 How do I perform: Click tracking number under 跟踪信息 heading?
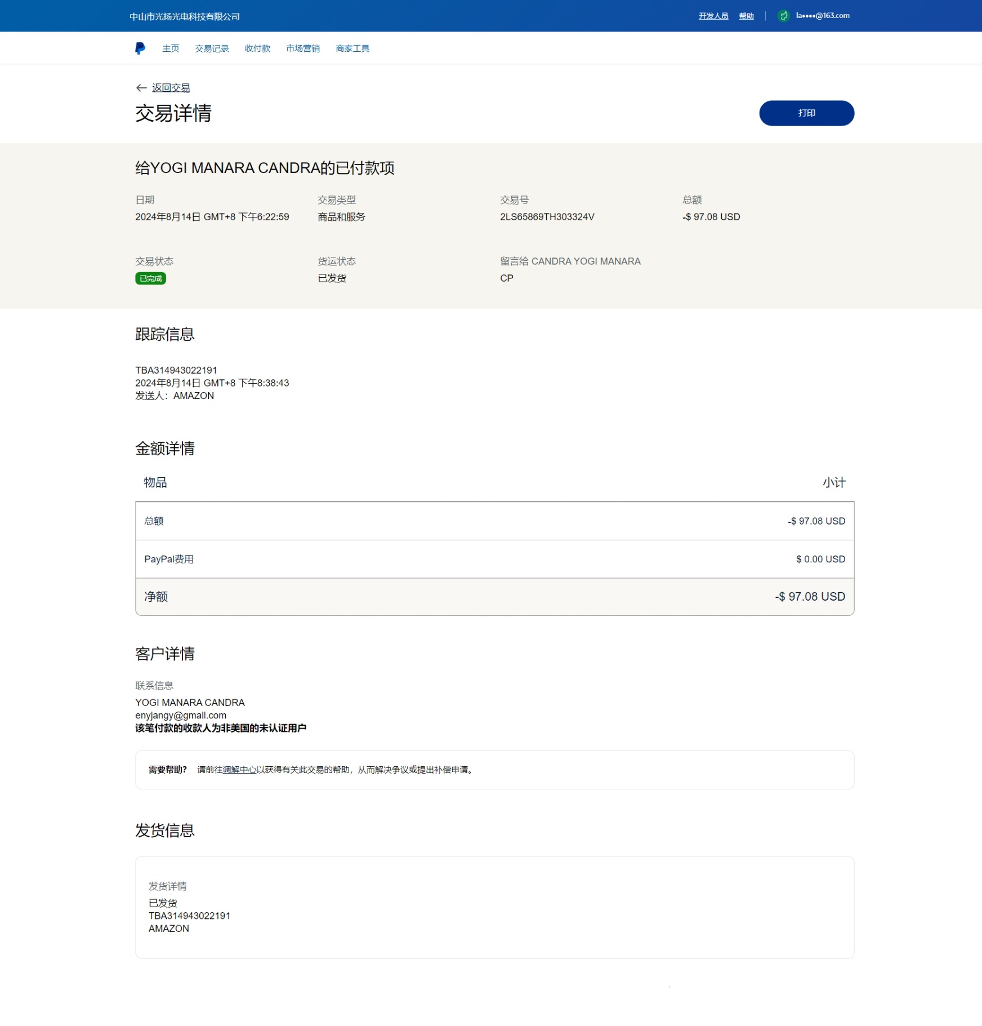coord(176,370)
